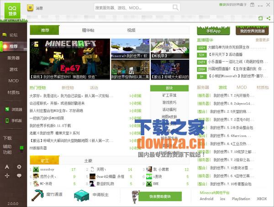The width and height of the screenshot is (274, 207).
Task: Open MOD in the left sidebar
Action: [13, 81]
